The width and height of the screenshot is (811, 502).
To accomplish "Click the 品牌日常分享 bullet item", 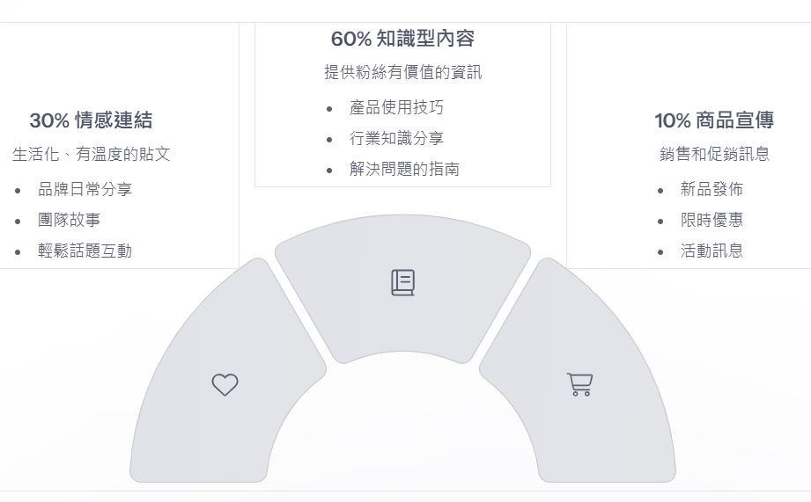I will (x=85, y=189).
